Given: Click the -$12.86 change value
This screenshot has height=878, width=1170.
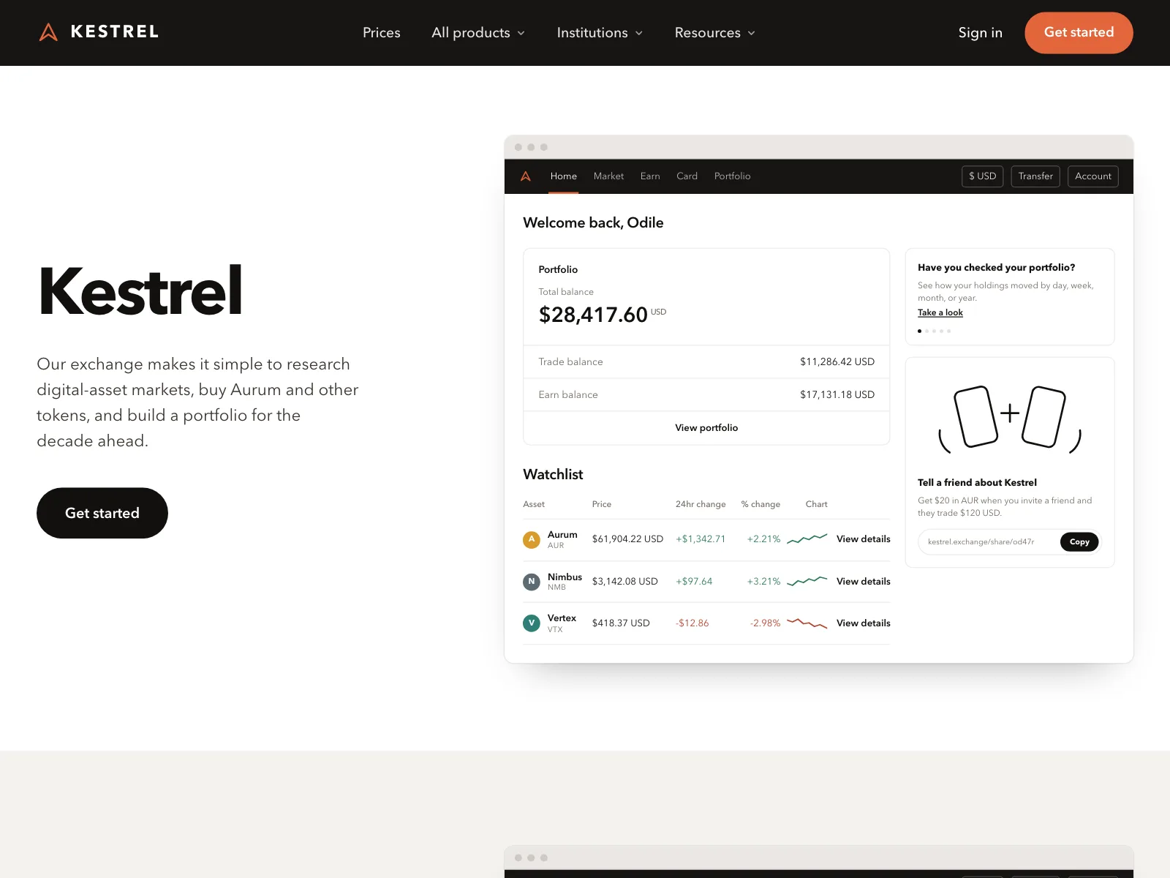Looking at the screenshot, I should point(692,623).
